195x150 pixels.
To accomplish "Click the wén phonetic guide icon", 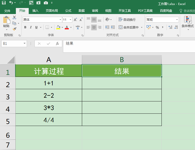I will [x=78, y=27].
